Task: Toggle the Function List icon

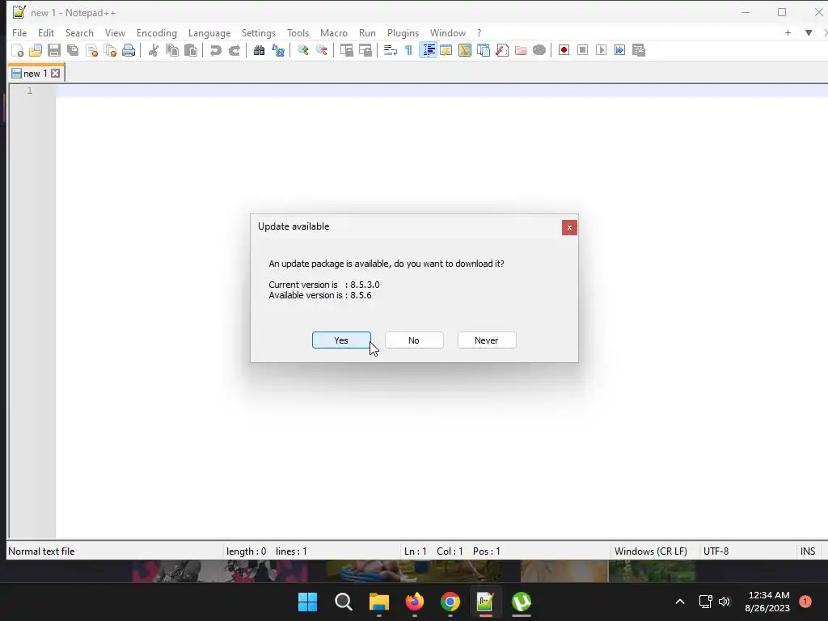Action: (502, 50)
